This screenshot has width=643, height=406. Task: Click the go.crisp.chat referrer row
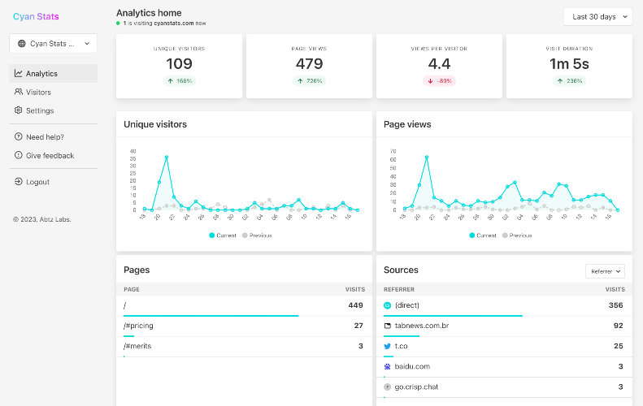click(x=504, y=387)
